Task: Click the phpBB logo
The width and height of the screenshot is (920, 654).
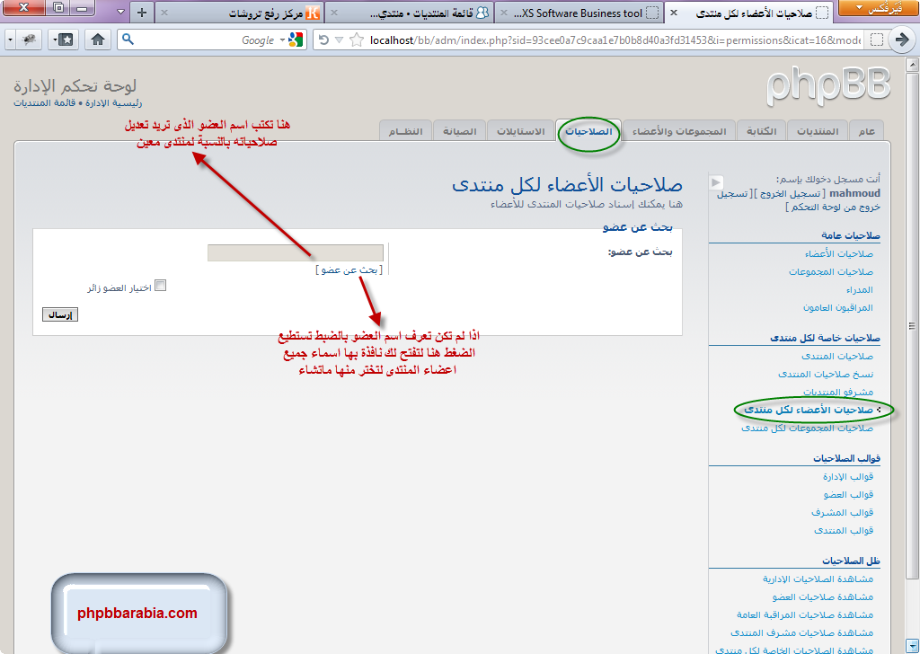Action: 827,86
